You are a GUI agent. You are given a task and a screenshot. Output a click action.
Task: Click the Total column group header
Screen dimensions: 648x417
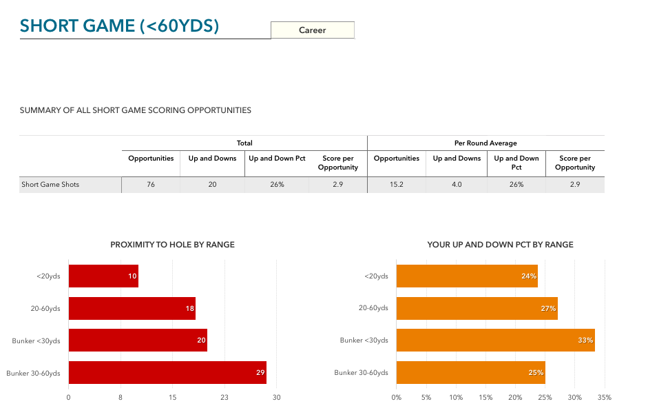coord(244,143)
